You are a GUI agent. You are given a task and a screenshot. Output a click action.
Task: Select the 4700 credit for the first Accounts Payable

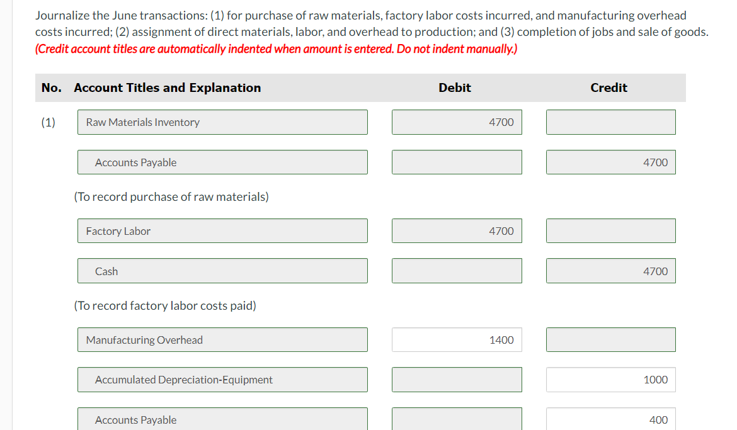click(x=610, y=162)
